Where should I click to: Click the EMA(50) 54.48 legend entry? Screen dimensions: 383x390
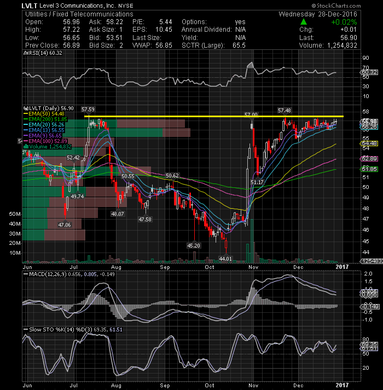click(x=44, y=114)
